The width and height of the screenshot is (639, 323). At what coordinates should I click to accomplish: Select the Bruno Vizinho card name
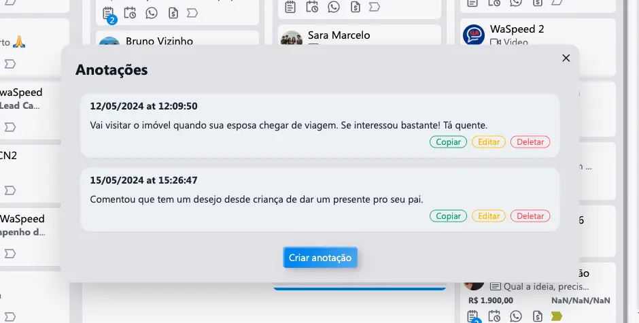(x=159, y=41)
